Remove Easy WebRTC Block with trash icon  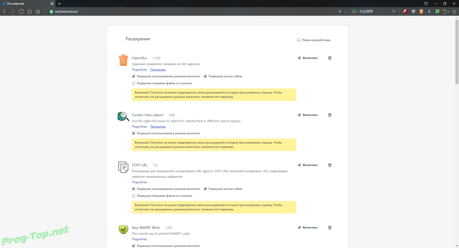(330, 227)
